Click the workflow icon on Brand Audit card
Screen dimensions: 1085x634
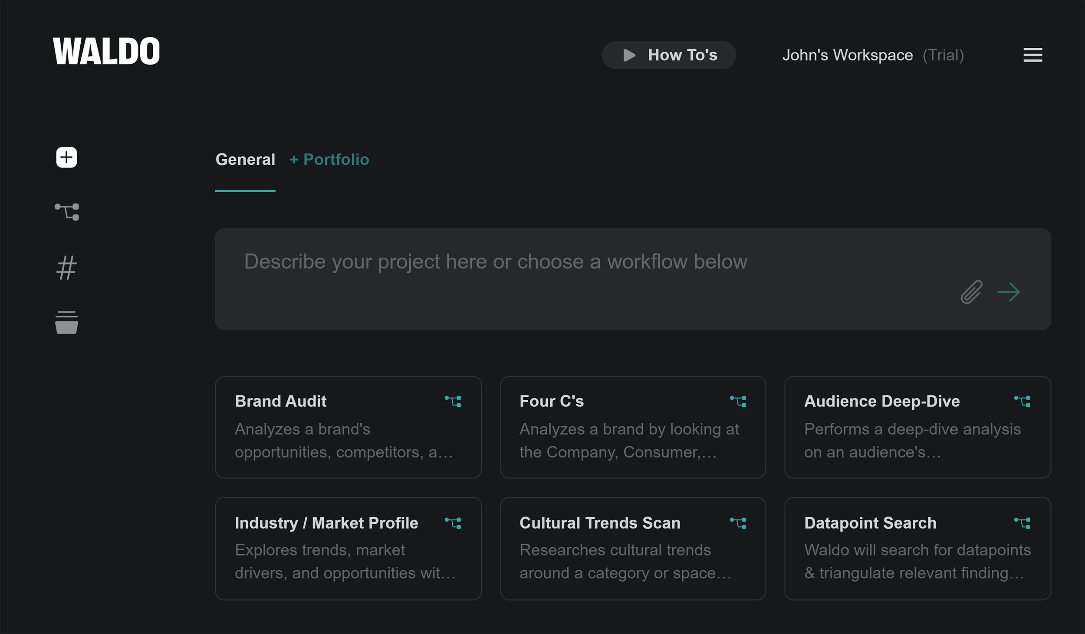coord(453,402)
